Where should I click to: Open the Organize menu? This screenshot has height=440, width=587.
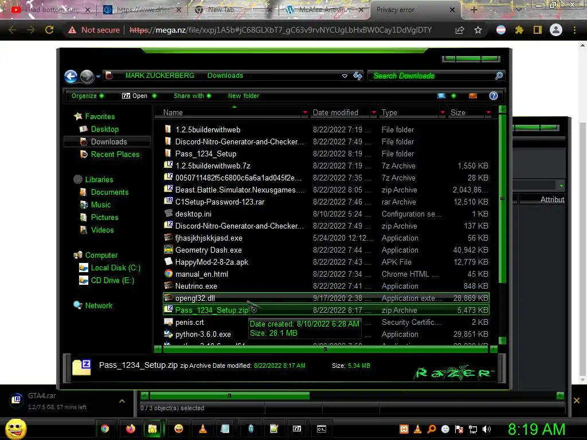(87, 96)
